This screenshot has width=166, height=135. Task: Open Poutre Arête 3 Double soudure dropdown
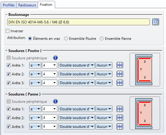(x=77, y=83)
